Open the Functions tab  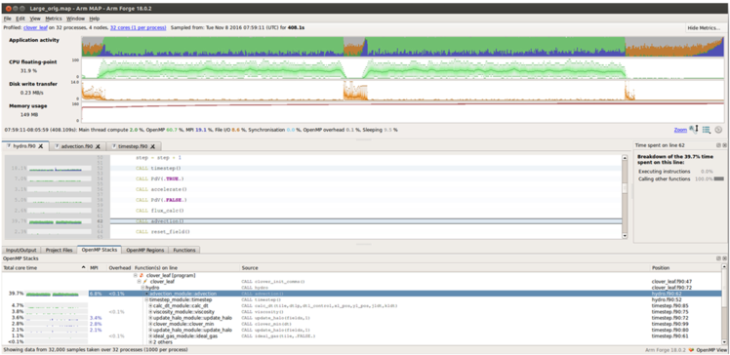point(184,250)
